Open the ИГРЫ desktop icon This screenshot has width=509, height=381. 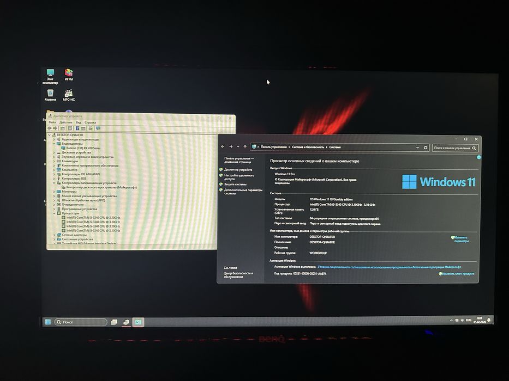point(69,75)
